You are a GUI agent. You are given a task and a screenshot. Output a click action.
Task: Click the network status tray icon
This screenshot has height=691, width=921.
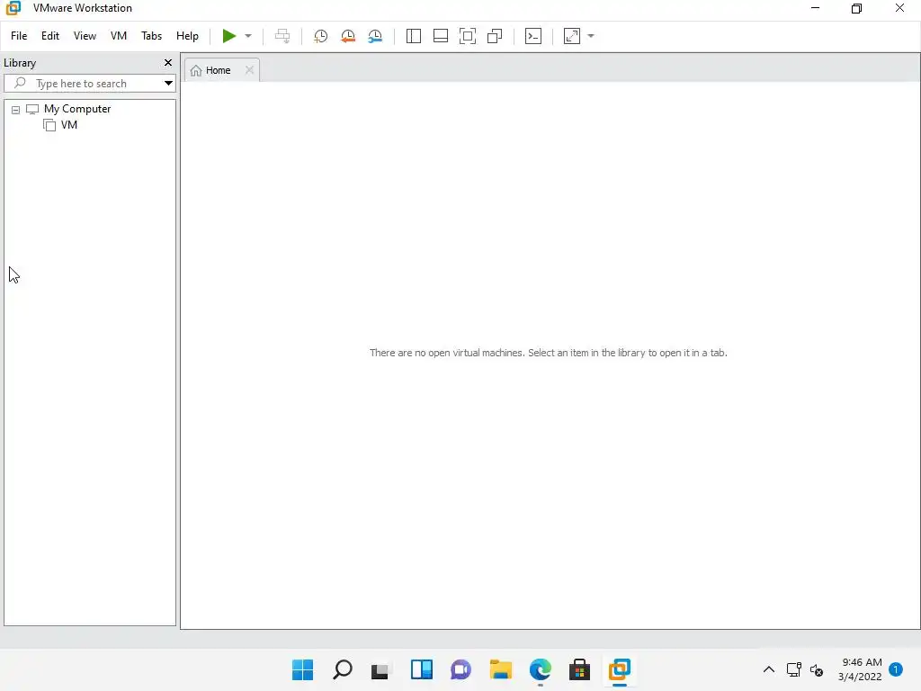coord(794,669)
